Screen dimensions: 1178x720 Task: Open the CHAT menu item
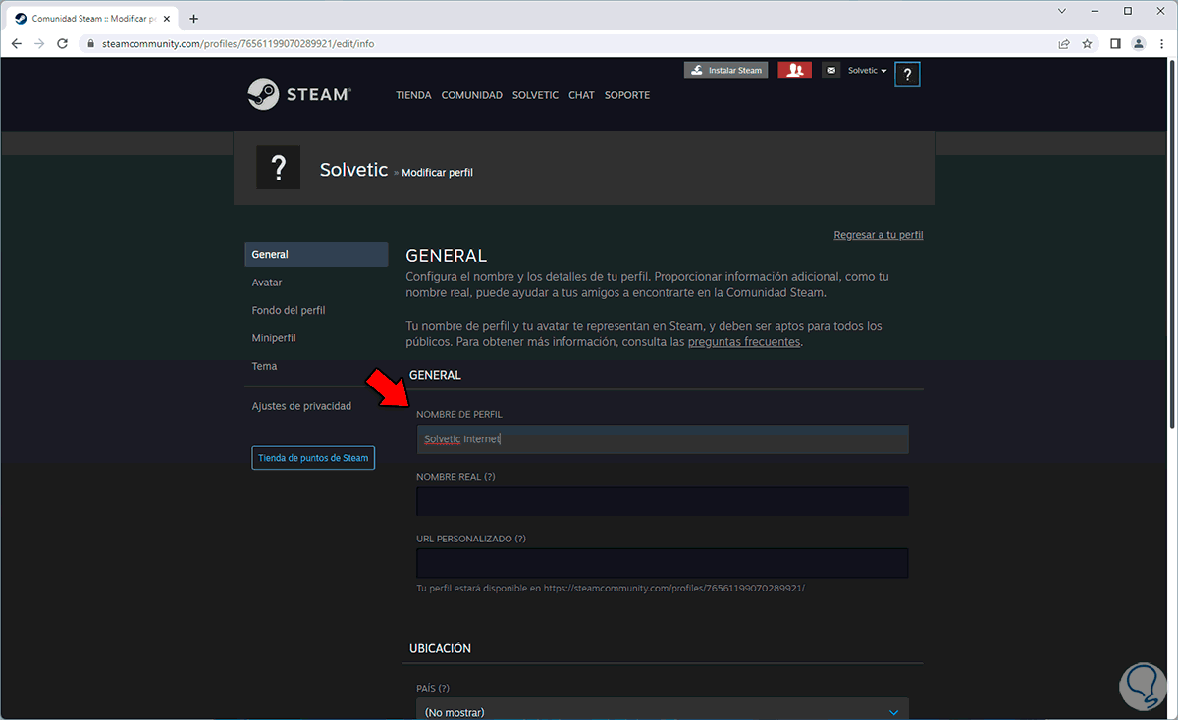581,95
